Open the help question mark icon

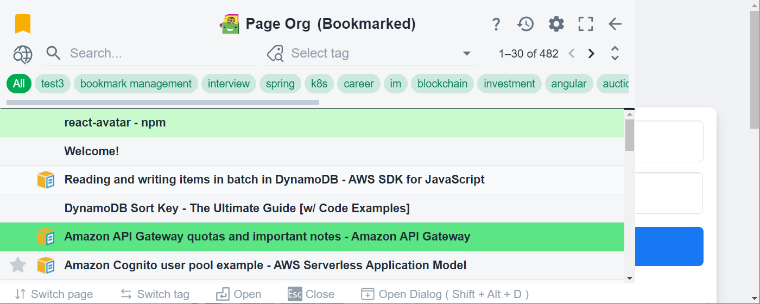click(496, 24)
